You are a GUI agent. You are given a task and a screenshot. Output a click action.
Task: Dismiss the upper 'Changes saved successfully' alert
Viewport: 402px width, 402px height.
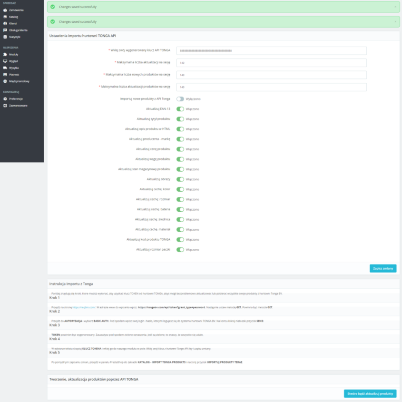point(395,7)
